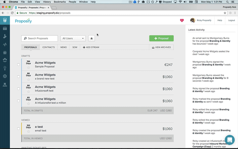Focus the Search Proposals field
Screen dimensions: 238x149
pyautogui.click(x=39, y=38)
